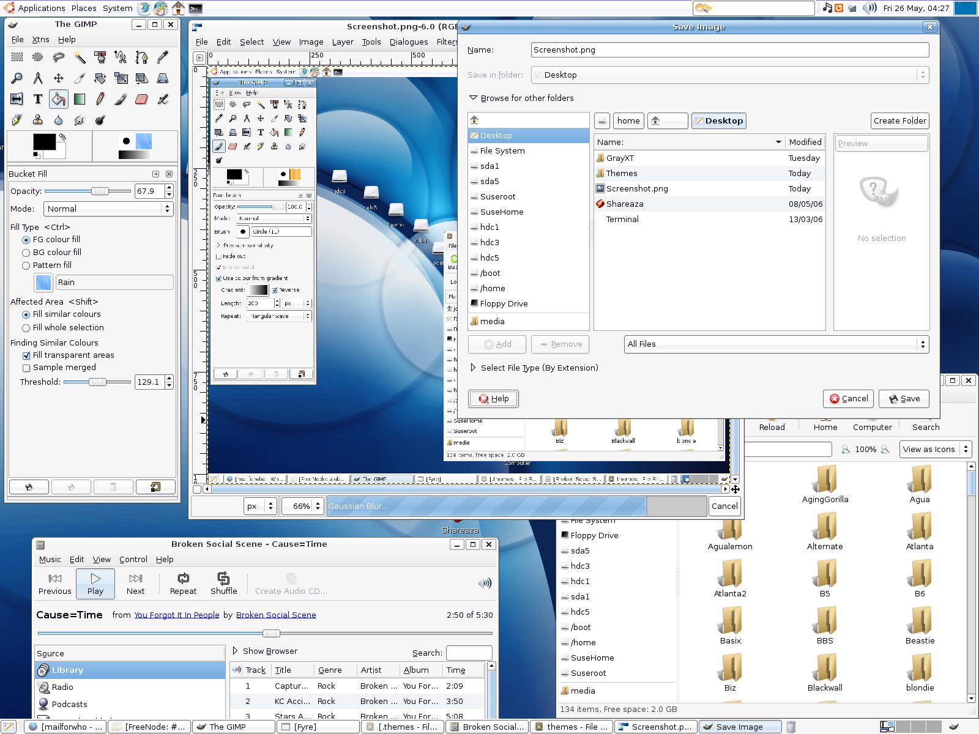Click Help button in Save Image dialog
Image resolution: width=979 pixels, height=734 pixels.
(x=494, y=398)
